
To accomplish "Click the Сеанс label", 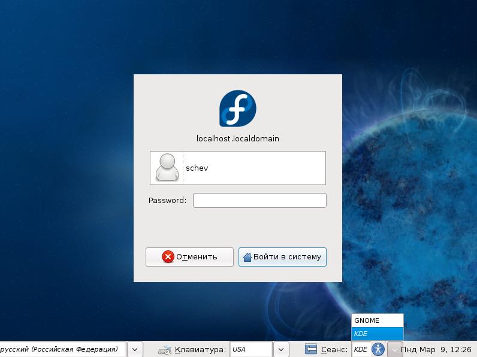I will coord(334,350).
